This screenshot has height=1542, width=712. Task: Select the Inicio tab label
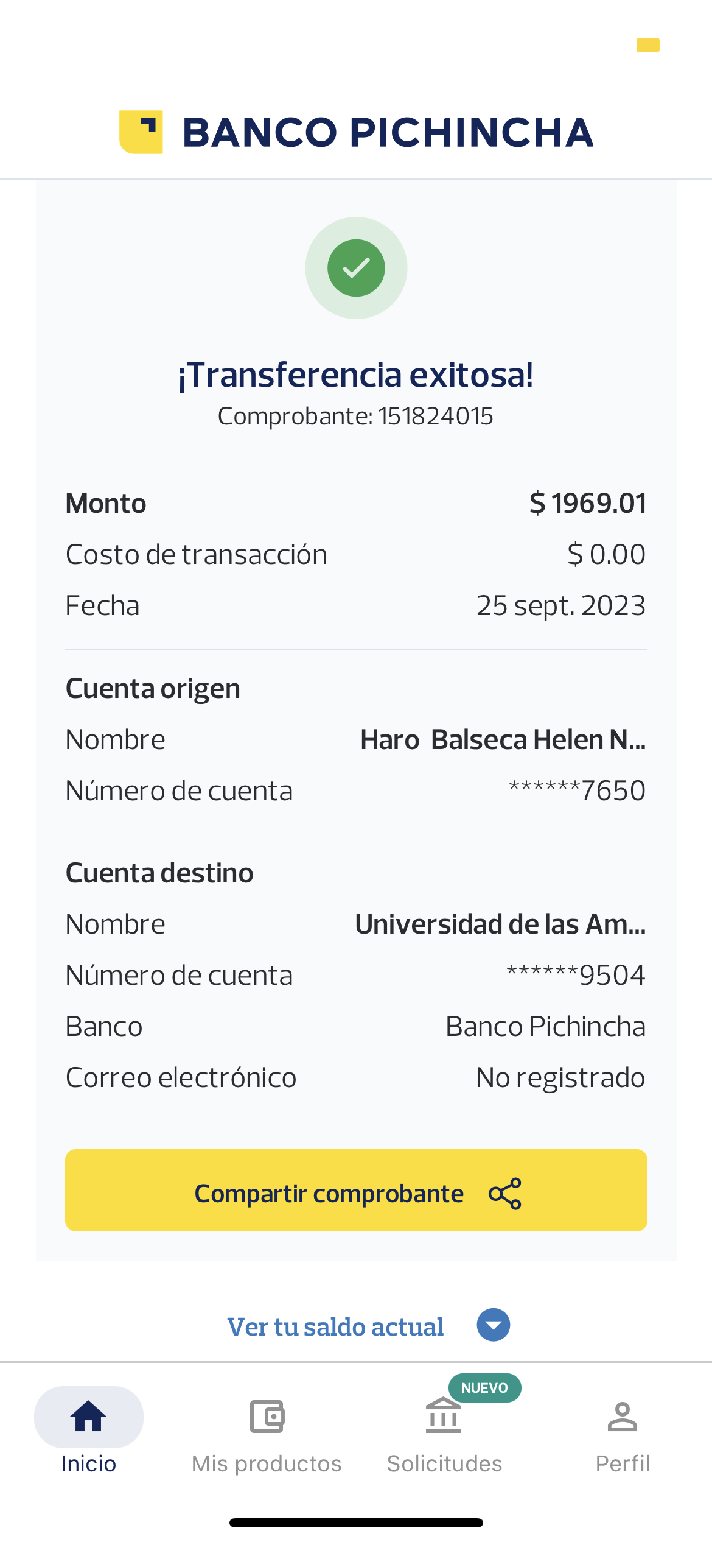(89, 1463)
